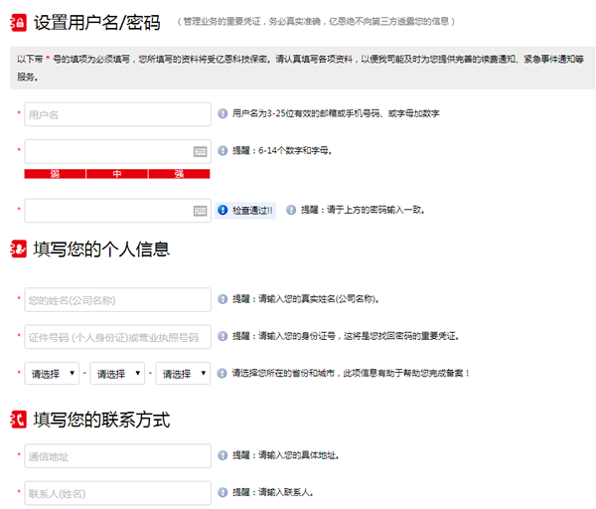
Task: Click the 填写您的个人信息 heading
Action: tap(101, 250)
